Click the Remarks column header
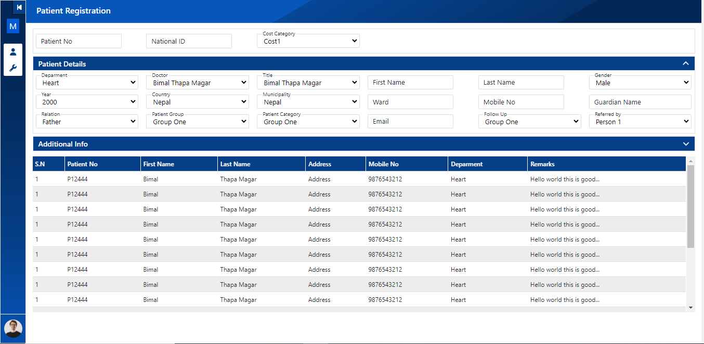This screenshot has width=704, height=344. 542,164
